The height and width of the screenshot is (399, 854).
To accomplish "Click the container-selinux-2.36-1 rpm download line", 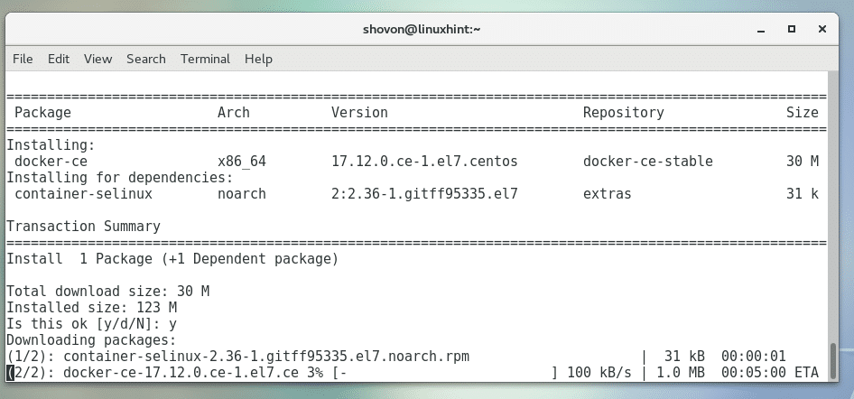I will (396, 357).
